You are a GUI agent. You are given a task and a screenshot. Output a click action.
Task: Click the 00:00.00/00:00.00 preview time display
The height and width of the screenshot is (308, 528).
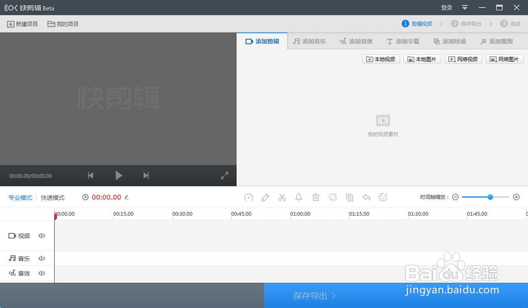pyautogui.click(x=31, y=176)
